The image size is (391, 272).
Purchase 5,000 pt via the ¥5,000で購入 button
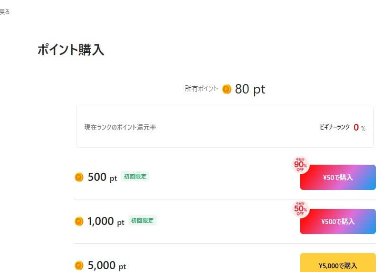(x=338, y=265)
